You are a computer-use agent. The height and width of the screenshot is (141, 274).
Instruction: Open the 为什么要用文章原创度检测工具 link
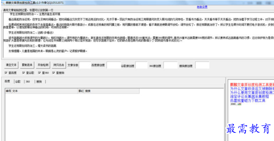(x=252, y=93)
